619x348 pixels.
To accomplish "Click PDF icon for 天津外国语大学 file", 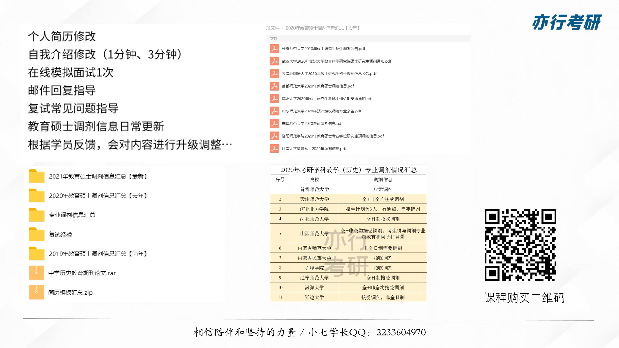I will pos(274,73).
